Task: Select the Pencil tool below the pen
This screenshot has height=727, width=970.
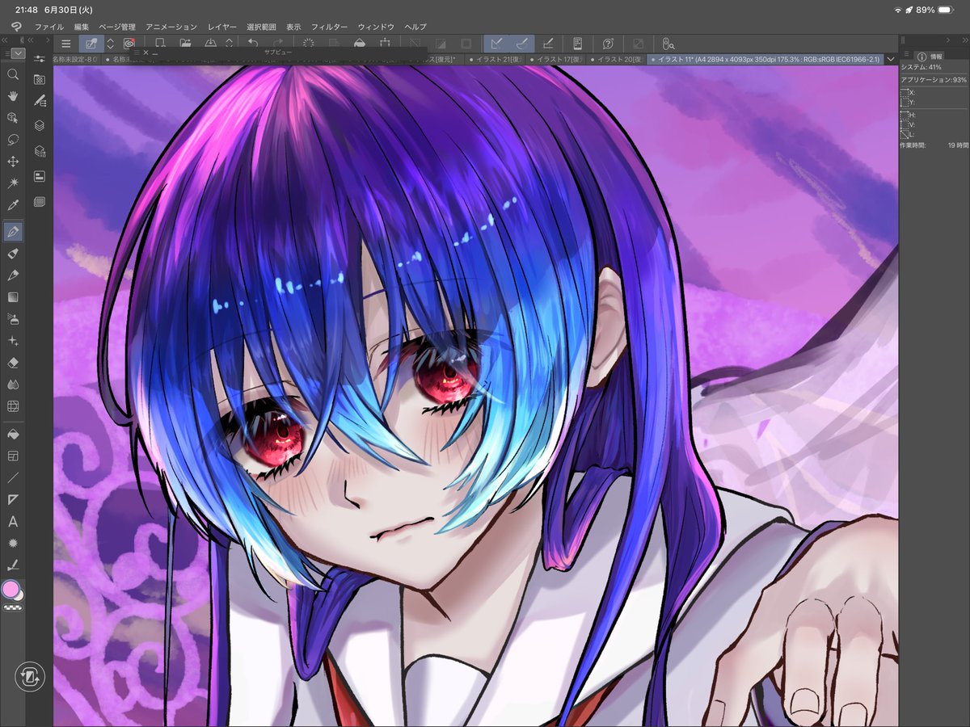Action: pyautogui.click(x=13, y=254)
